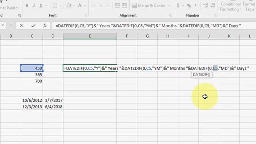The image size is (256, 144).
Task: Apply Comma Style
Action: point(196,6)
